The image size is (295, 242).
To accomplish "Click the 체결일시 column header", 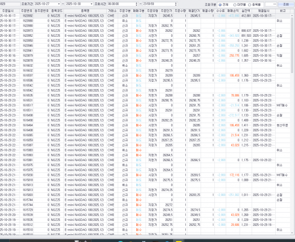I will pyautogui.click(x=264, y=11).
